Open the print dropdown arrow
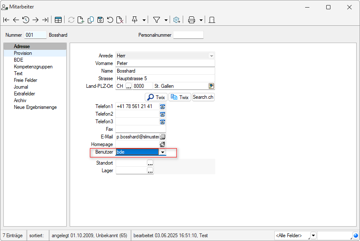Image resolution: width=360 pixels, height=241 pixels. (201, 20)
